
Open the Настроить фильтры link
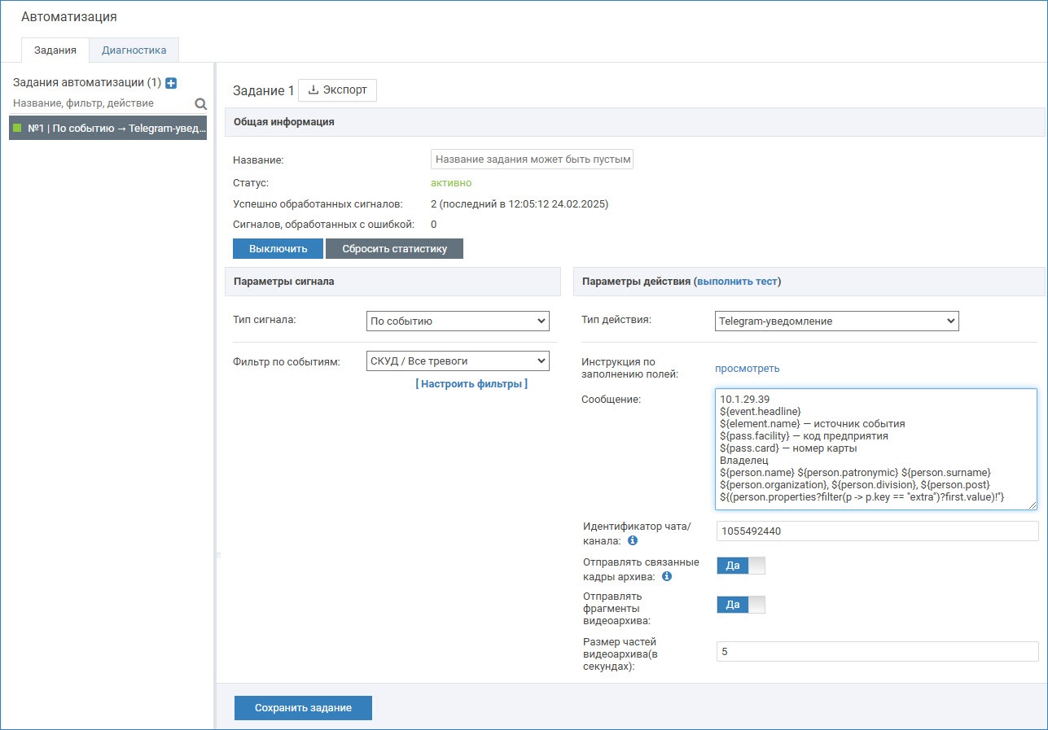pos(471,384)
